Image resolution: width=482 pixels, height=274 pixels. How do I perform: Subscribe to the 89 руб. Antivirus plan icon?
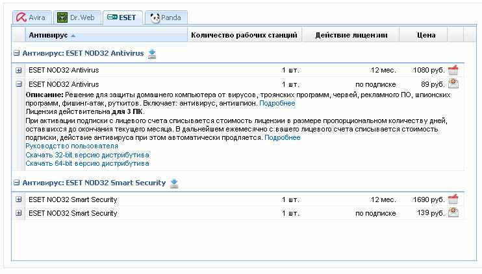(x=453, y=84)
